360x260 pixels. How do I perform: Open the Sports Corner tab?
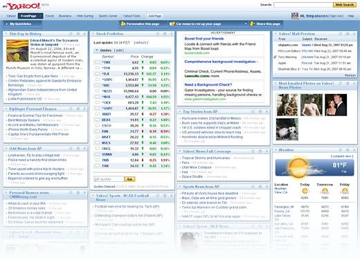tap(108, 16)
